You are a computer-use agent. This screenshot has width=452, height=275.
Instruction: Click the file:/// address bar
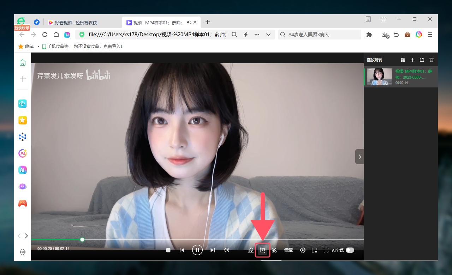157,35
